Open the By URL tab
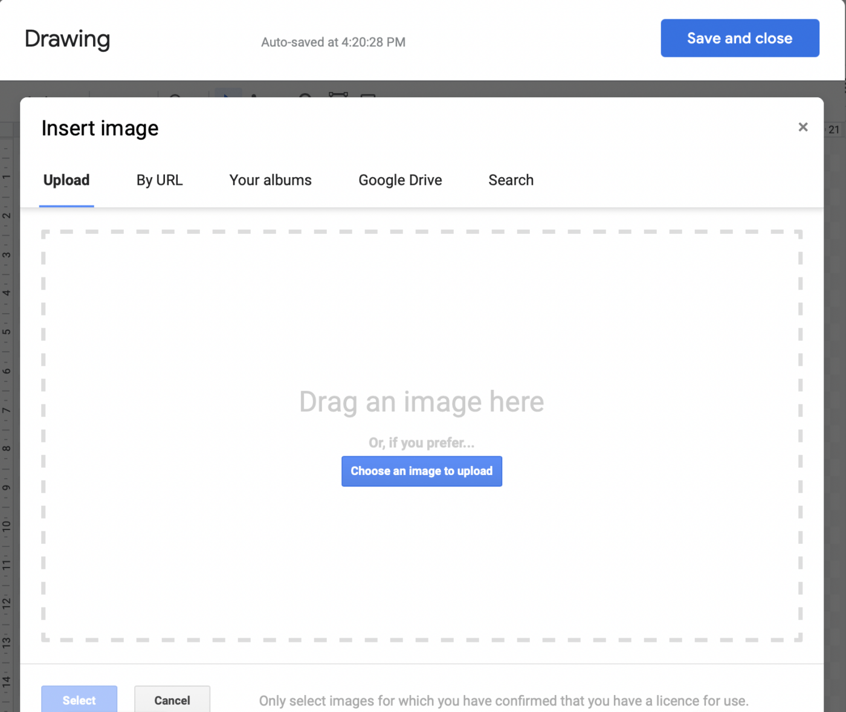Viewport: 846px width, 712px height. pyautogui.click(x=160, y=180)
